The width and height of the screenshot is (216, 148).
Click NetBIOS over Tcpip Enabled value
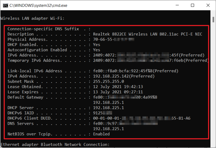tap(101, 134)
